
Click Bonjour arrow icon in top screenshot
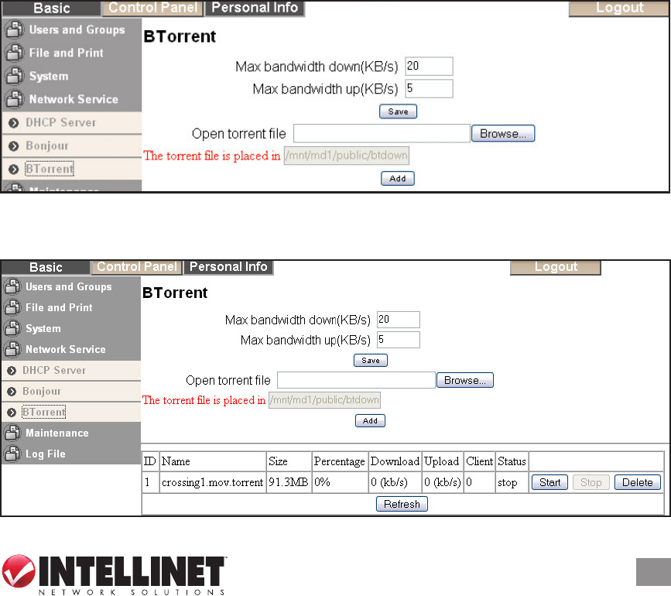point(14,146)
